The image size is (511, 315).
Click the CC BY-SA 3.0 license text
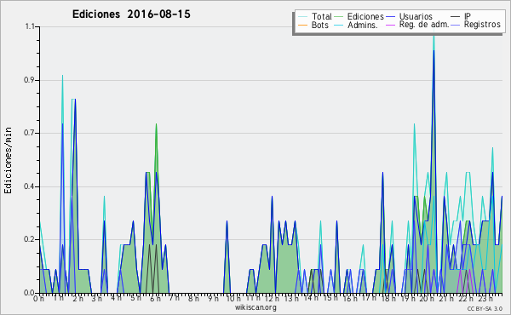coord(485,308)
